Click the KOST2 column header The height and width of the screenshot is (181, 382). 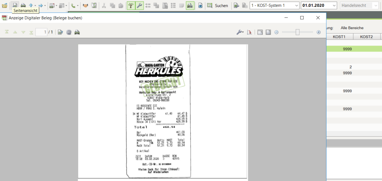(366, 37)
